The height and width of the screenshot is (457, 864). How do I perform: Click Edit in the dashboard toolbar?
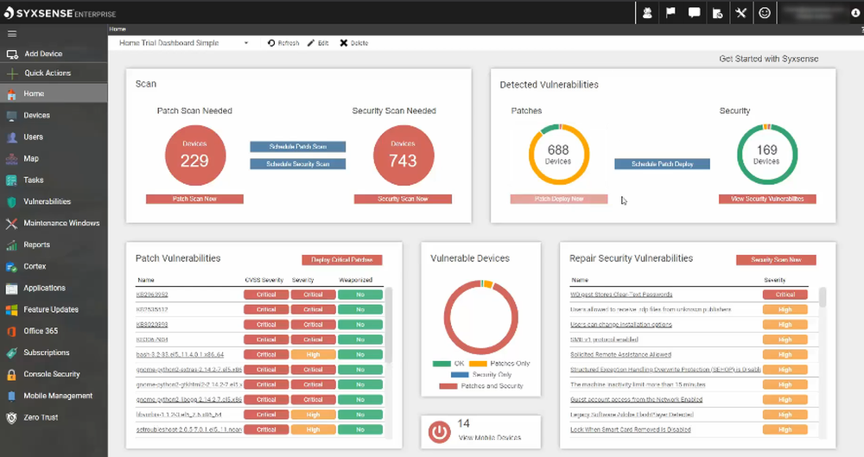pyautogui.click(x=318, y=43)
